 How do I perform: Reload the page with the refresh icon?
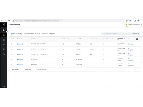click(9, 21)
